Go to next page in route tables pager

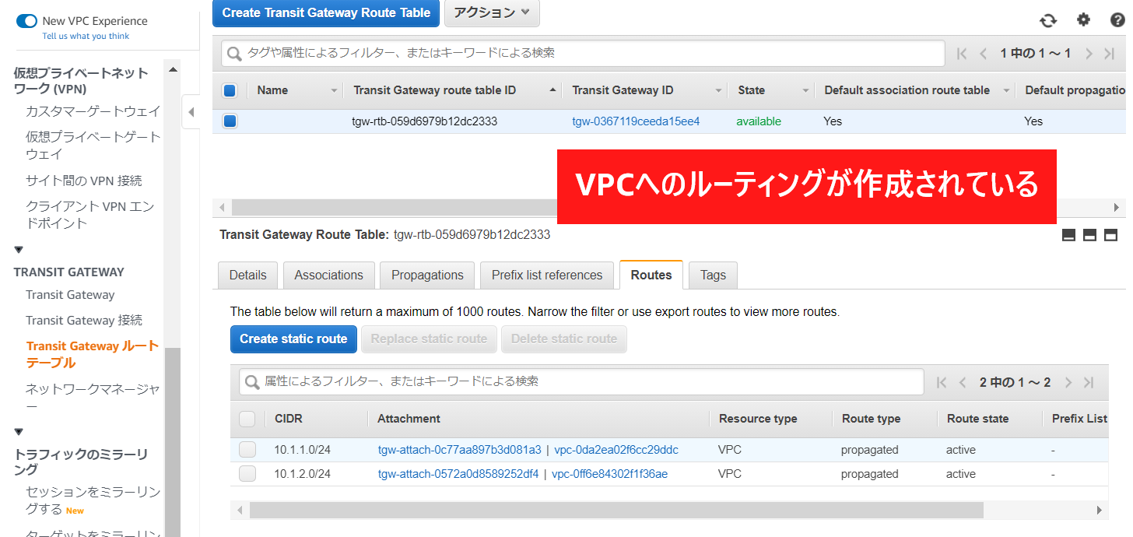(1089, 54)
